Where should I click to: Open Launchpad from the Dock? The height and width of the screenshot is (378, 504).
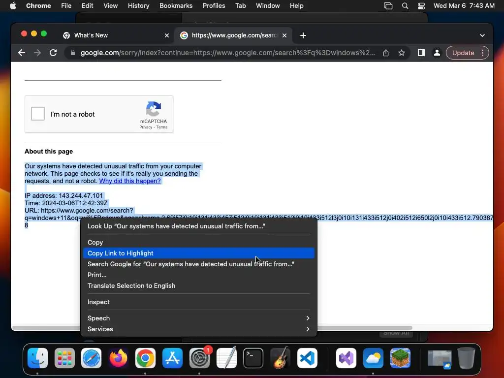click(x=64, y=358)
